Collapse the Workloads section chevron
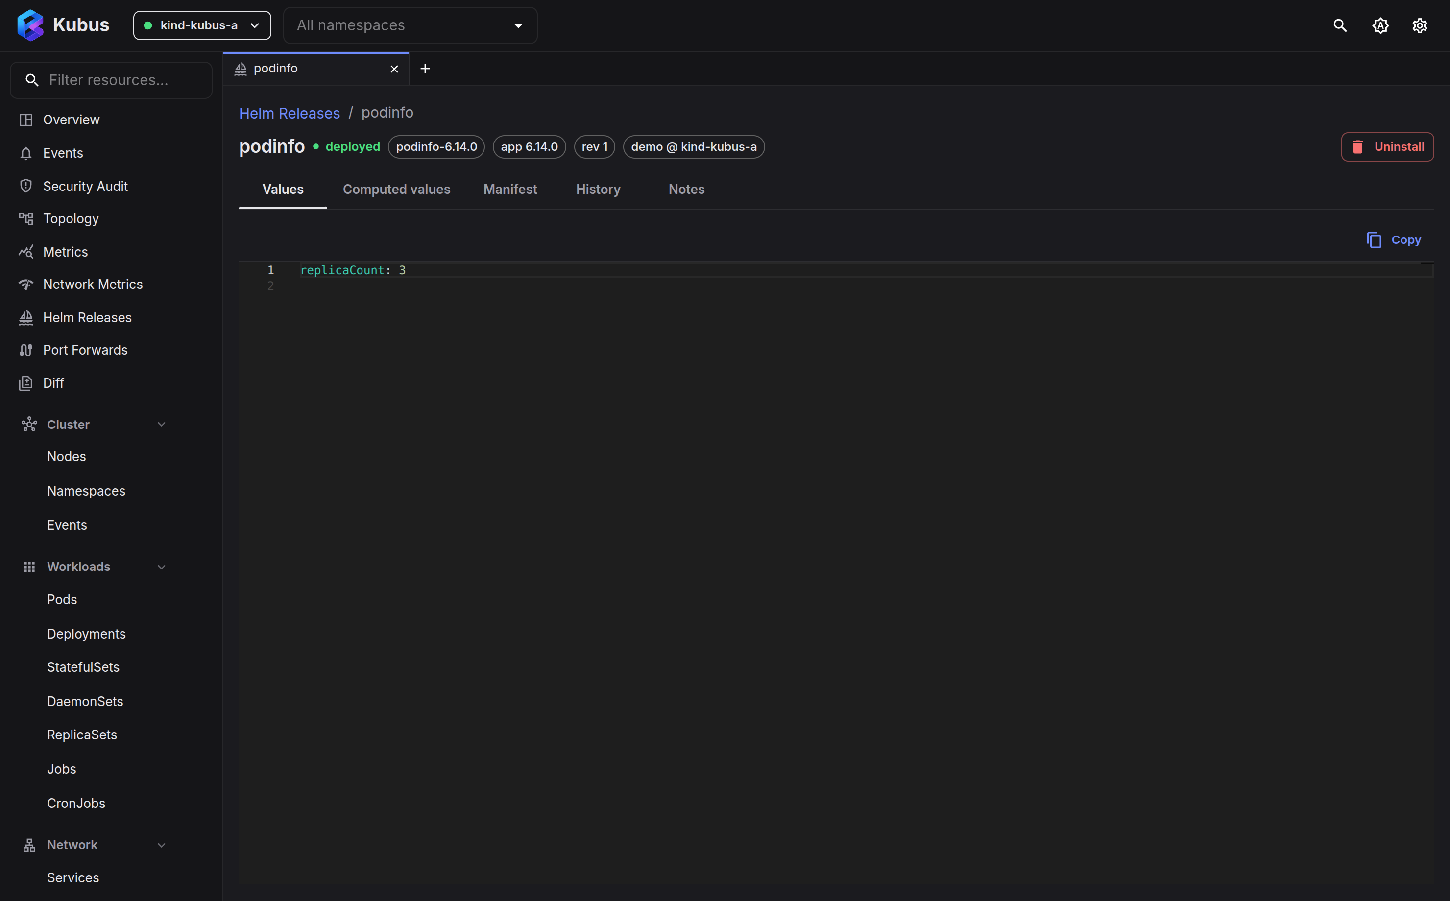The width and height of the screenshot is (1450, 901). coord(162,567)
